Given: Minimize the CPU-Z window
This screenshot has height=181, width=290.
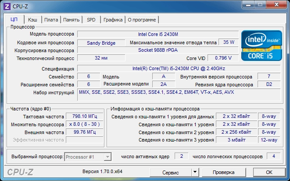Looking at the screenshot, I should tap(248, 5).
